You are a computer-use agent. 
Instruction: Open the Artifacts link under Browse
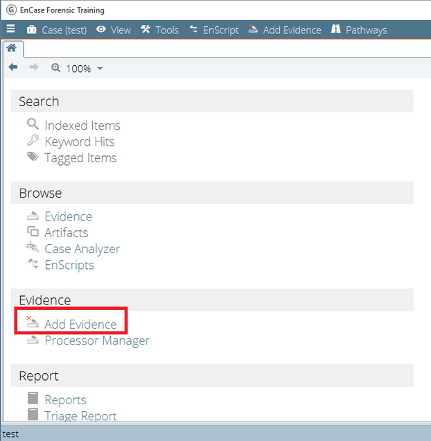67,232
